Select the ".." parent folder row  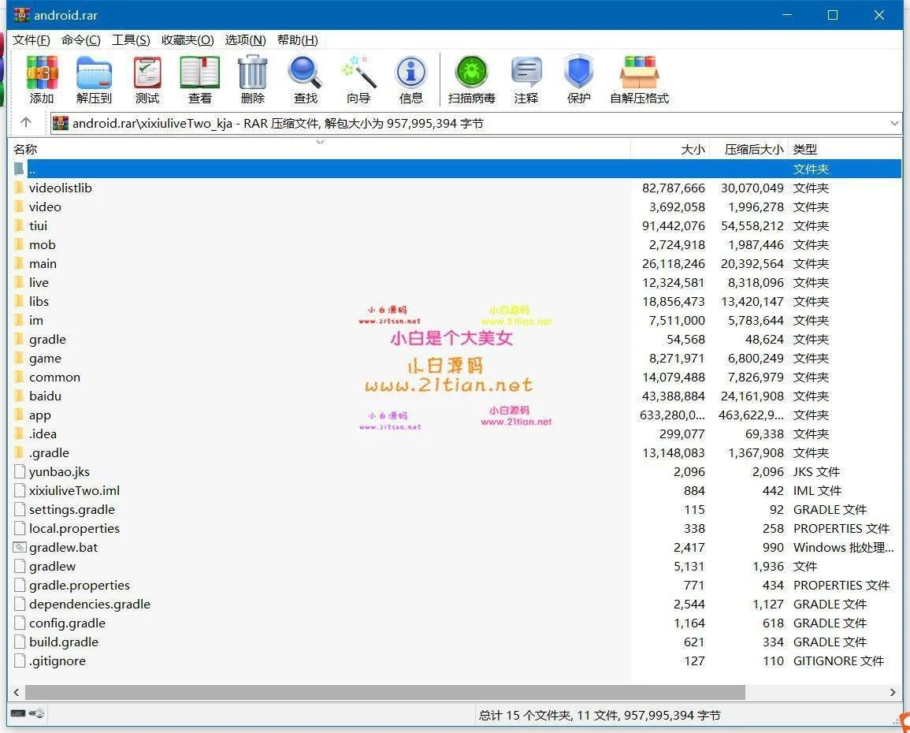tap(32, 169)
